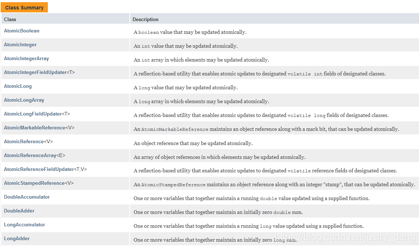The width and height of the screenshot is (419, 246).
Task: Click the 'An int array in which elements' description
Action: pyautogui.click(x=202, y=60)
